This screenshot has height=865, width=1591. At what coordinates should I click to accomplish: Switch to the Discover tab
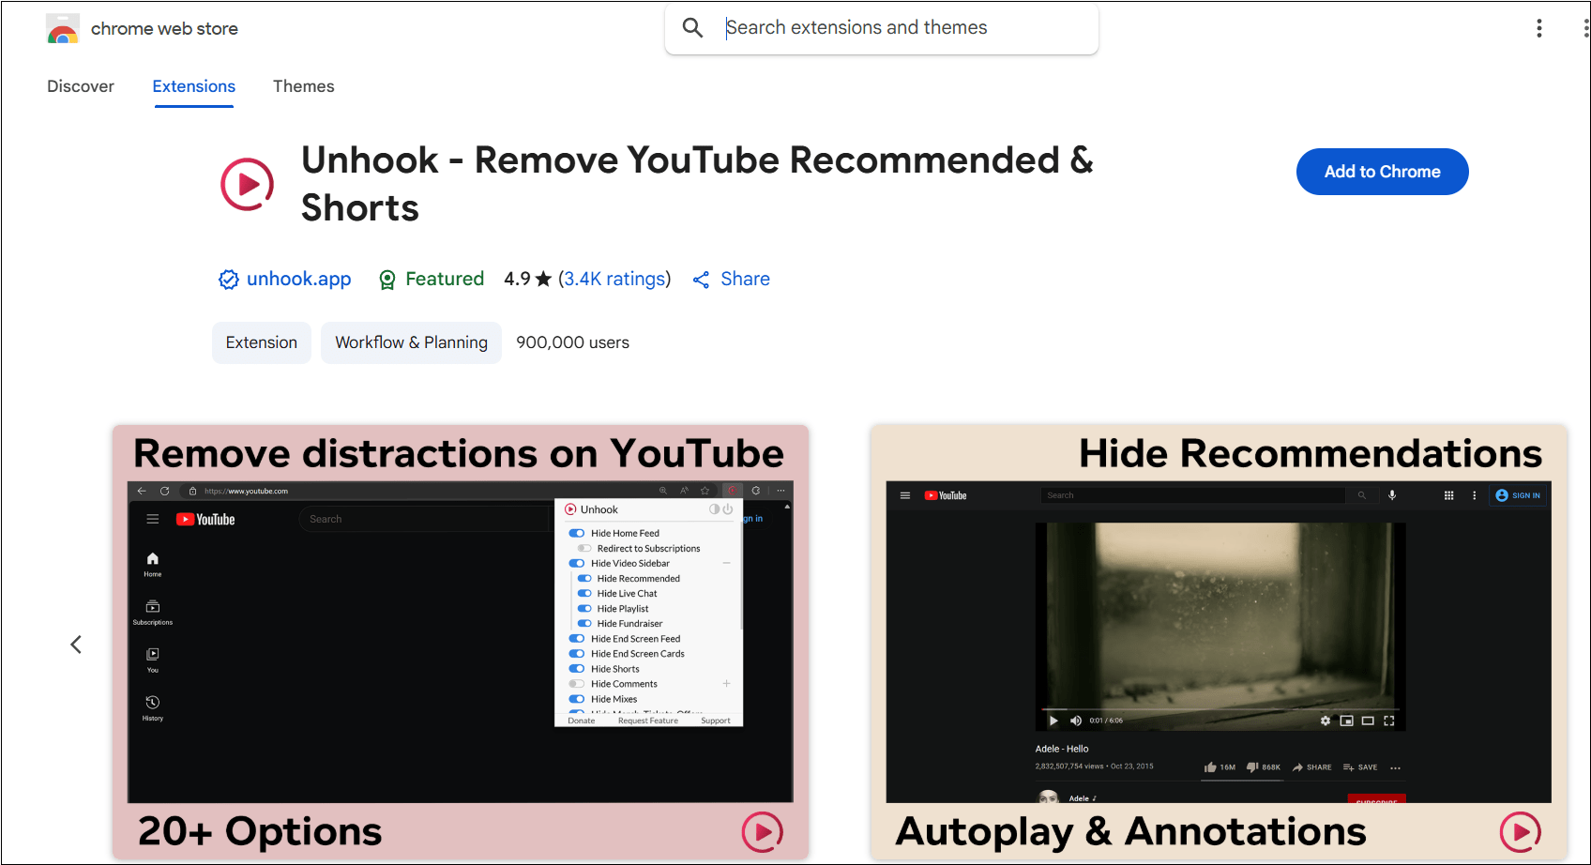coord(81,86)
